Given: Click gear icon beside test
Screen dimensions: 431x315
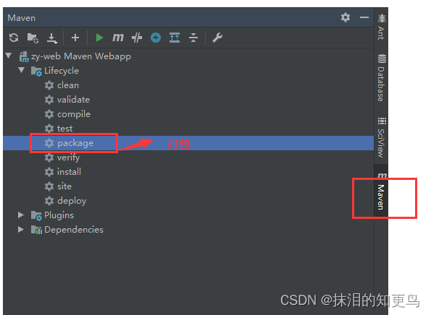Looking at the screenshot, I should (49, 129).
